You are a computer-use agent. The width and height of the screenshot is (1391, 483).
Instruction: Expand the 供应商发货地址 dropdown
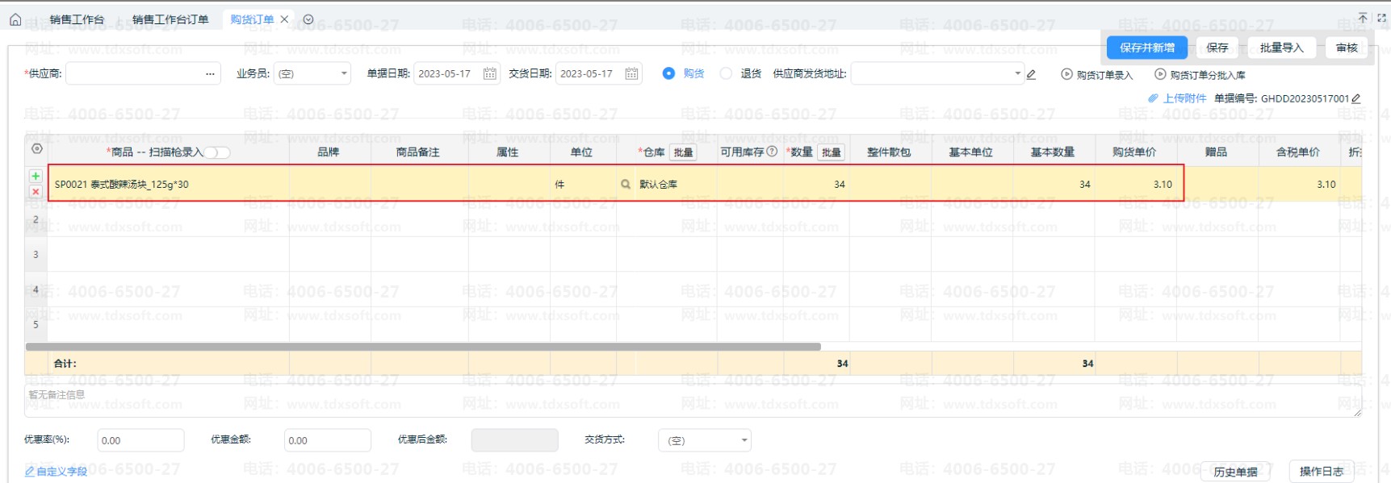(1016, 73)
